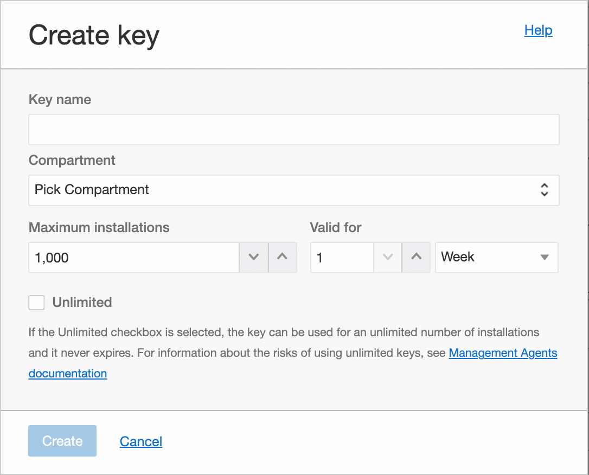Click the Maximum installations decrement arrow
Screen dimensions: 589x475
tap(253, 258)
